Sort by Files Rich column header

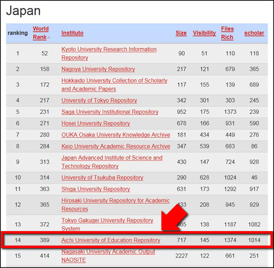[227, 33]
